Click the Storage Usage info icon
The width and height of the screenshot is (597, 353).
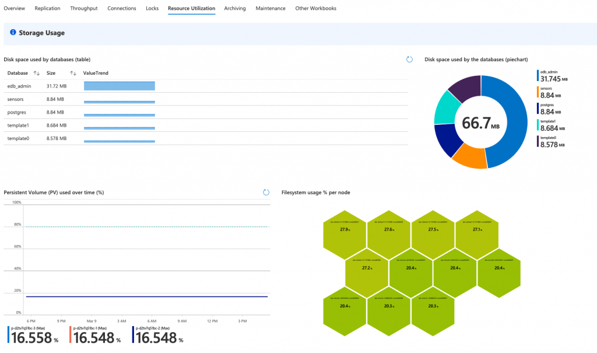pyautogui.click(x=13, y=33)
